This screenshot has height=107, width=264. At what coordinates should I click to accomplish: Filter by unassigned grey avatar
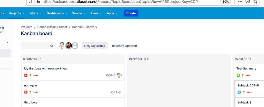pyautogui.click(x=75, y=46)
